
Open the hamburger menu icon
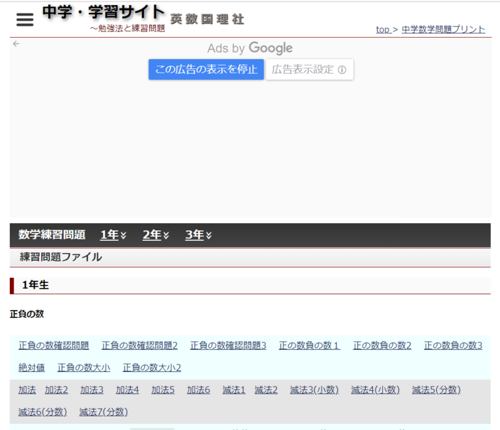25,20
